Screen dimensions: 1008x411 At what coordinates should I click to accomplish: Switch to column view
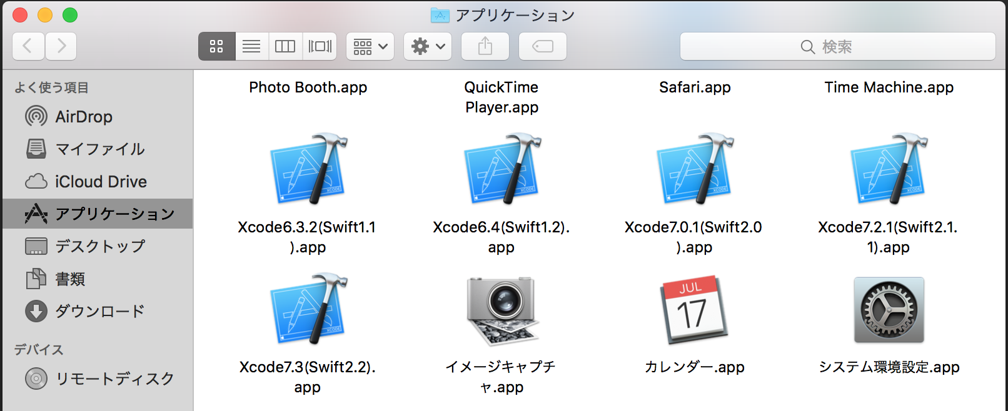click(x=285, y=46)
